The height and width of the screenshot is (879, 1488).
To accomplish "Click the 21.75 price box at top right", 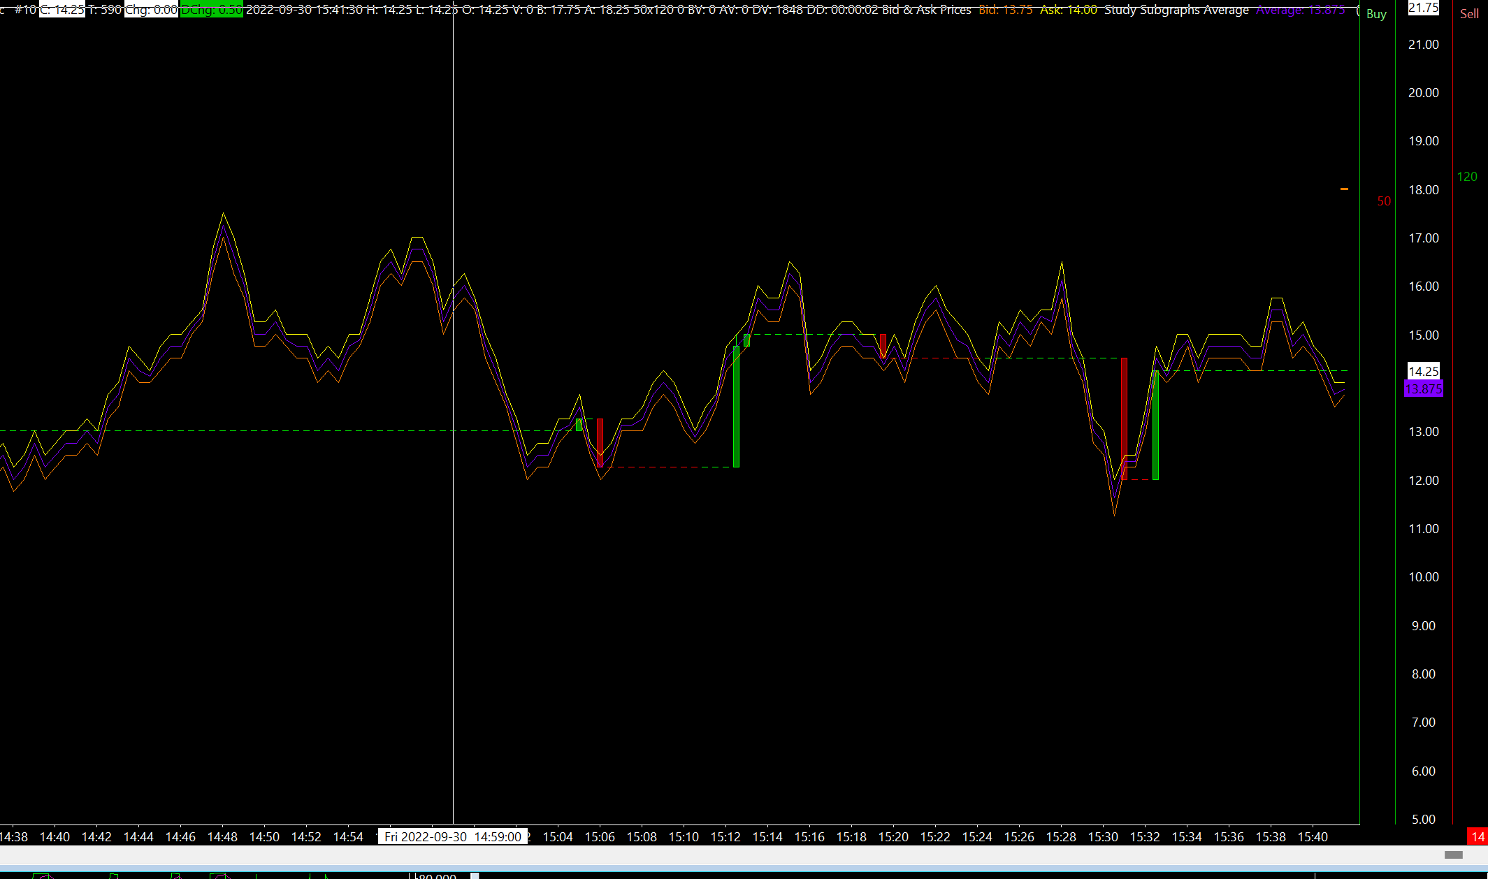I will click(1423, 8).
